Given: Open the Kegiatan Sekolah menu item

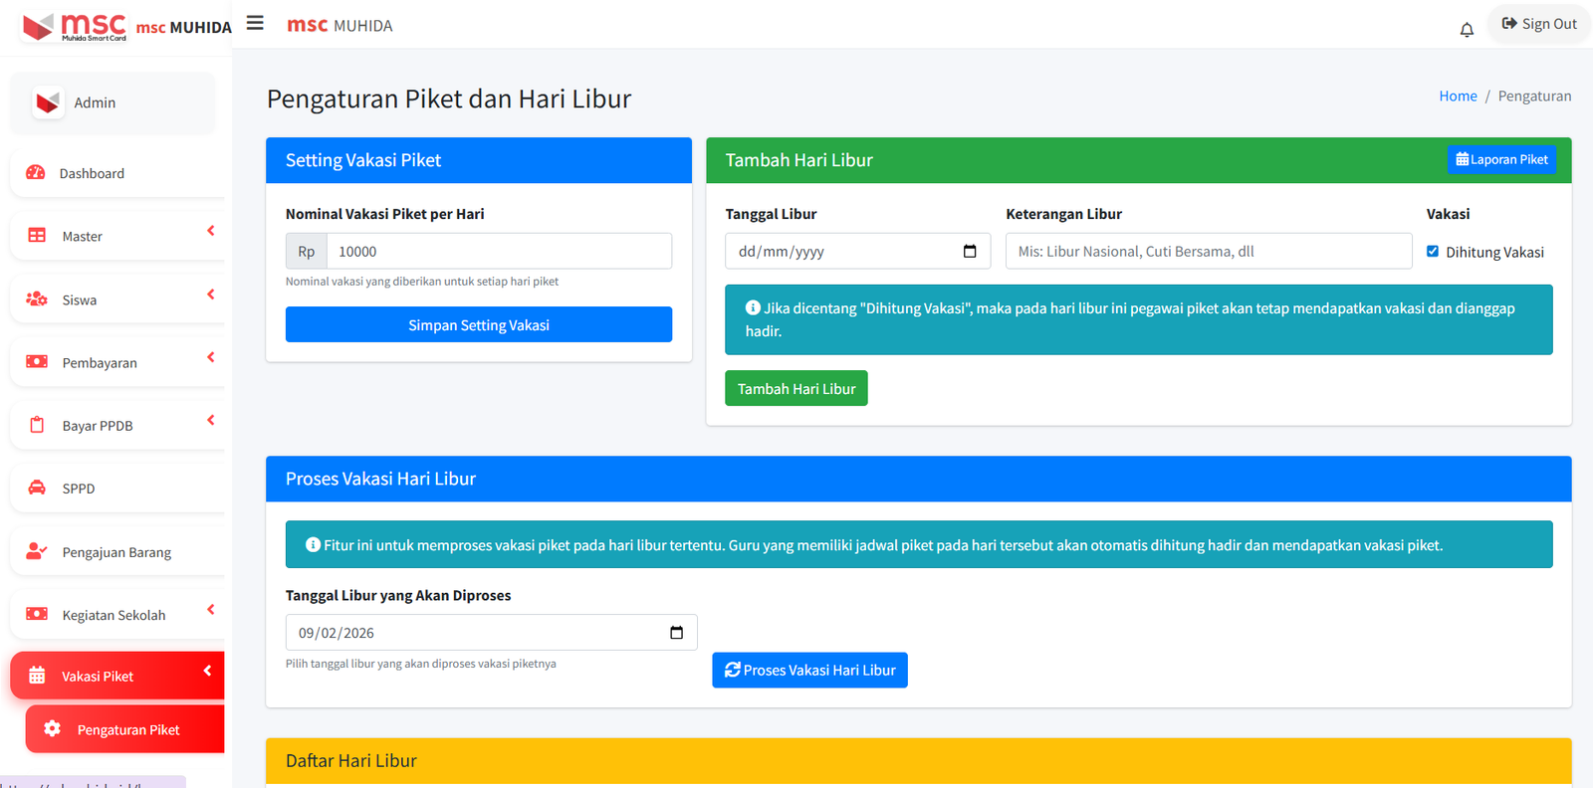Looking at the screenshot, I should click(x=114, y=615).
